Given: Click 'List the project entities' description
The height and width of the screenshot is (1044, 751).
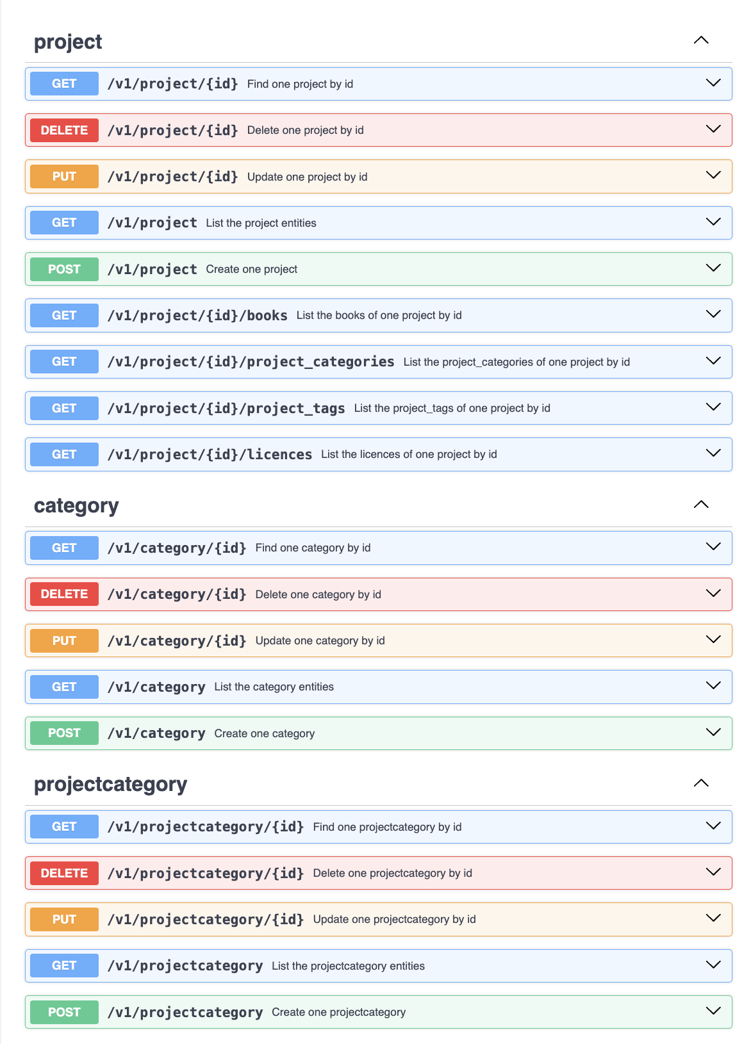Looking at the screenshot, I should (x=261, y=223).
